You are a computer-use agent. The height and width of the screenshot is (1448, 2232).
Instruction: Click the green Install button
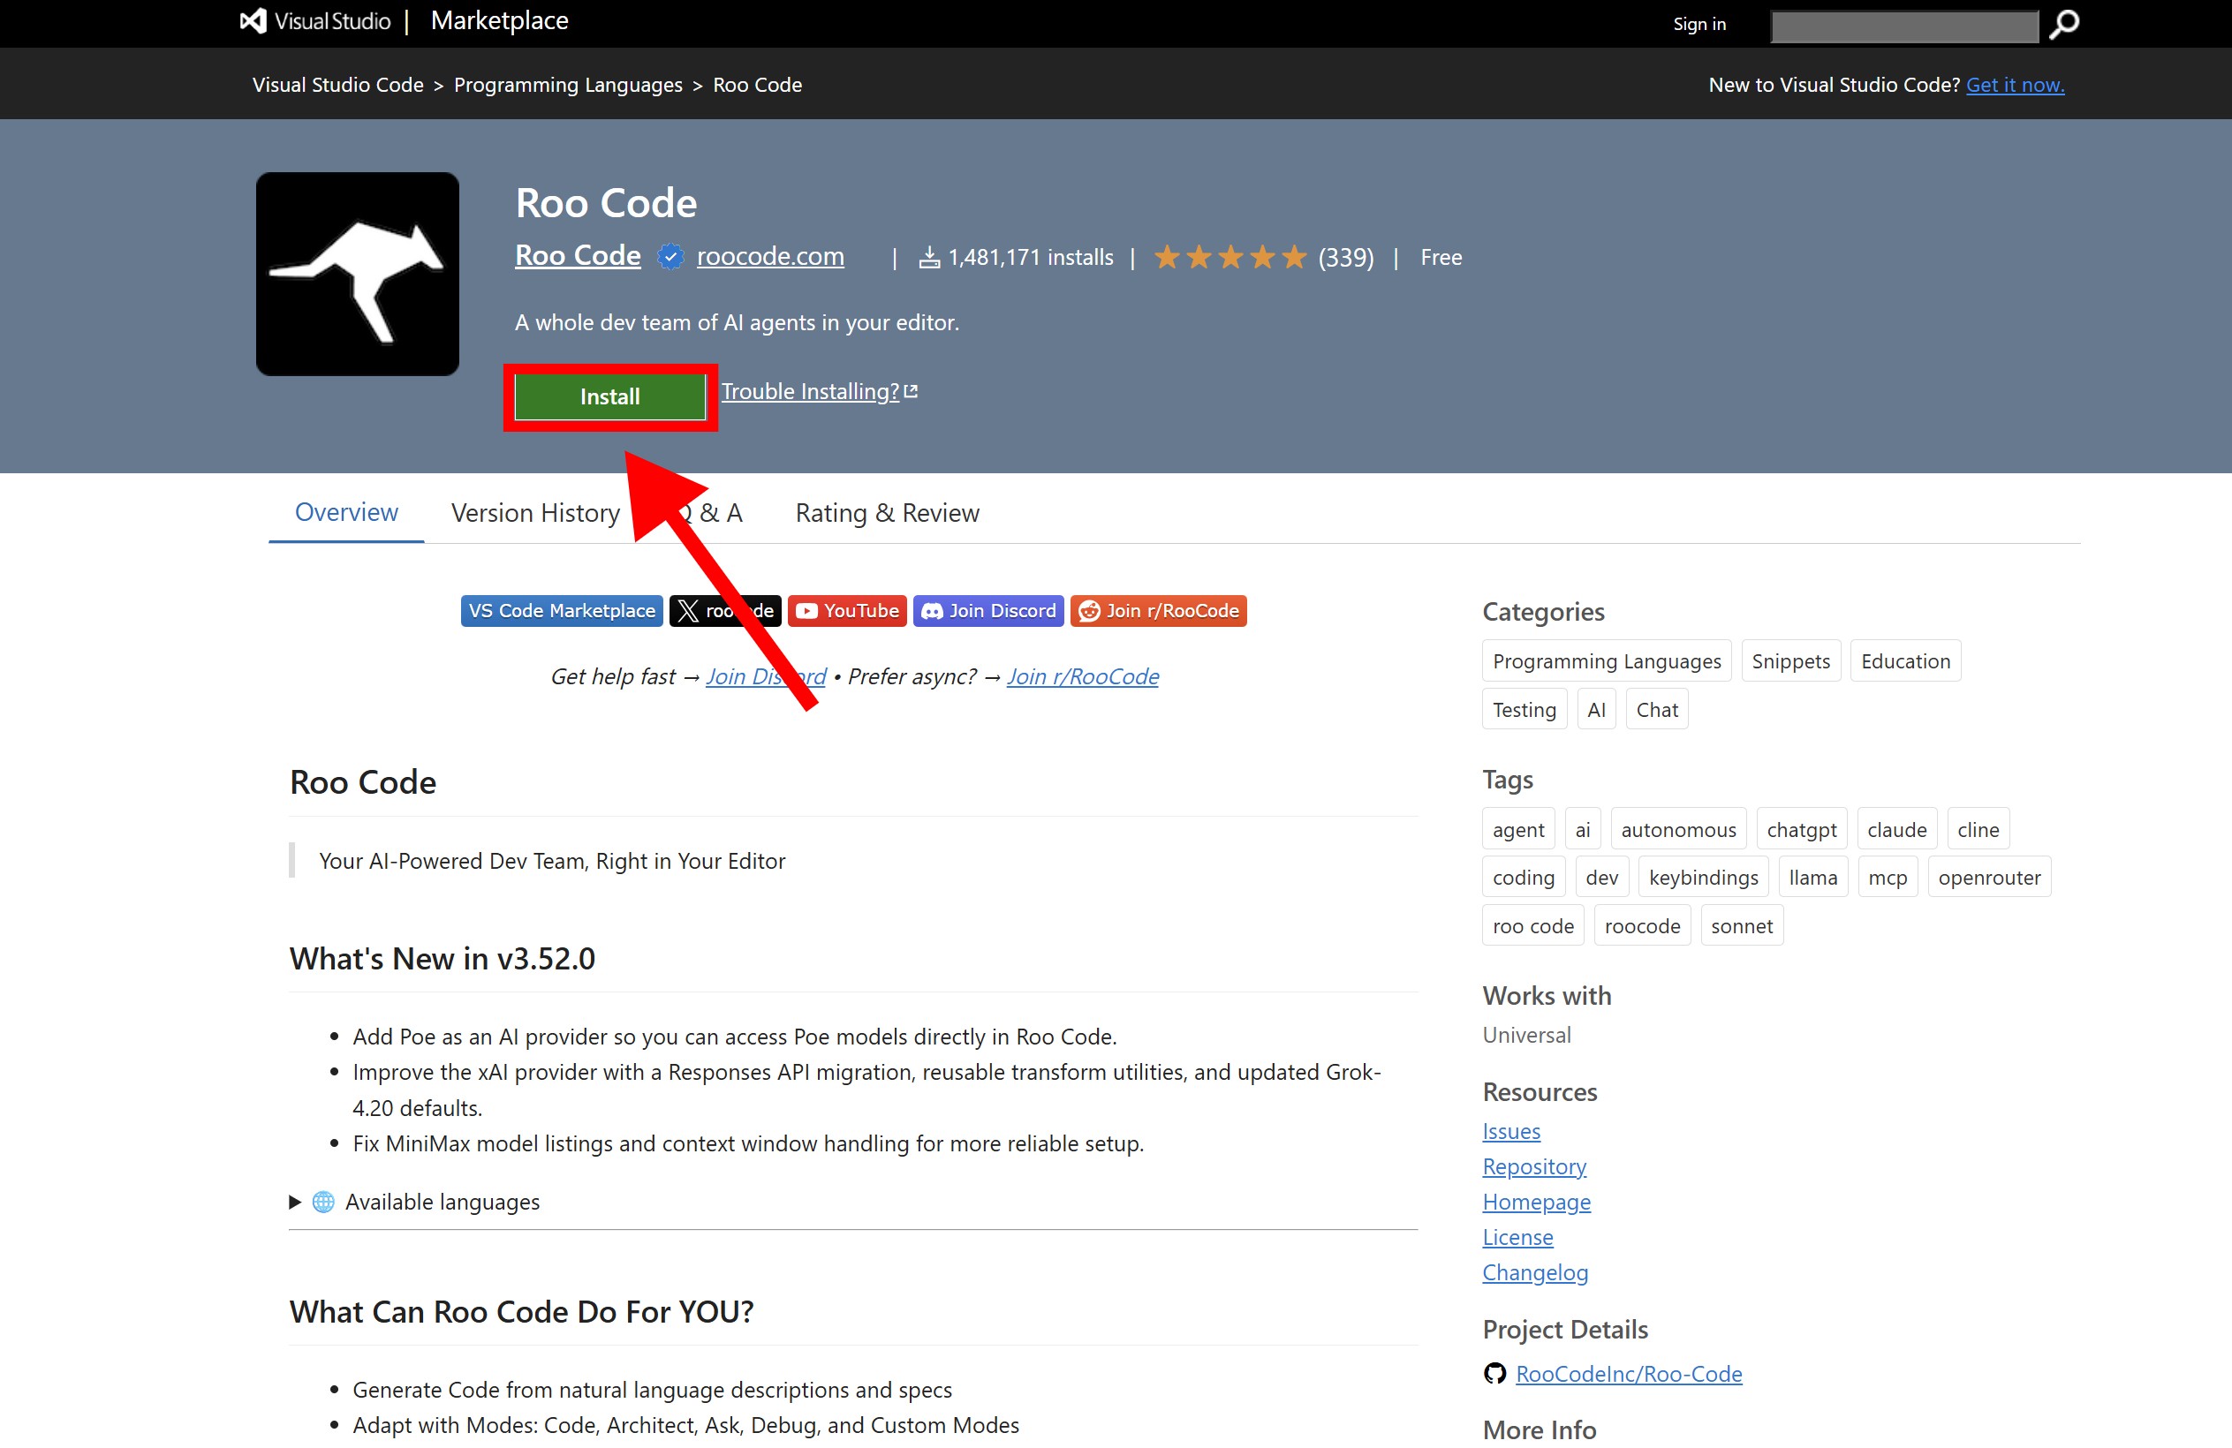(609, 396)
